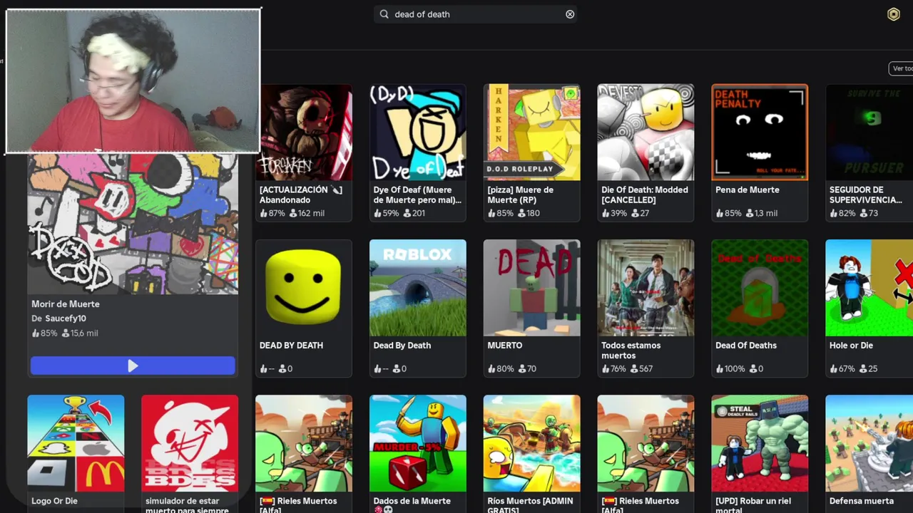The height and width of the screenshot is (513, 913).
Task: Open simulador de estar muerto thumbnail
Action: tap(190, 443)
